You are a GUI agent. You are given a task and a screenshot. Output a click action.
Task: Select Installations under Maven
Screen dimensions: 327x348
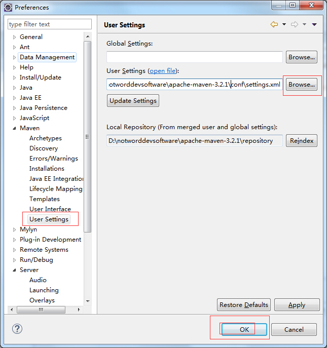pyautogui.click(x=47, y=169)
